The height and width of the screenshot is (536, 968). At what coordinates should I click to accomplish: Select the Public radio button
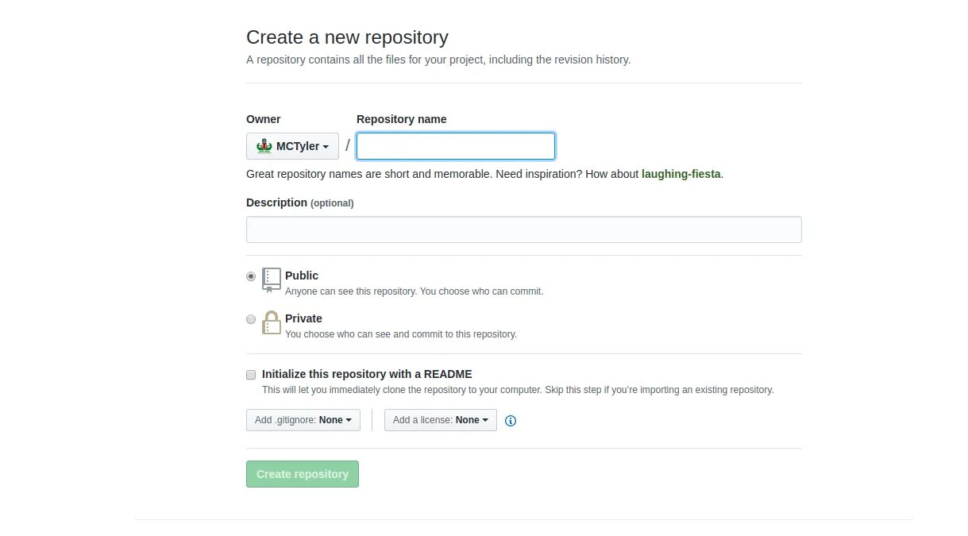click(251, 276)
